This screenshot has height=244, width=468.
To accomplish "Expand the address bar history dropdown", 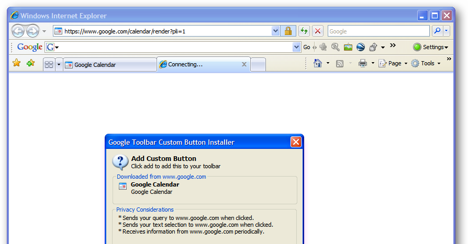I will 275,31.
